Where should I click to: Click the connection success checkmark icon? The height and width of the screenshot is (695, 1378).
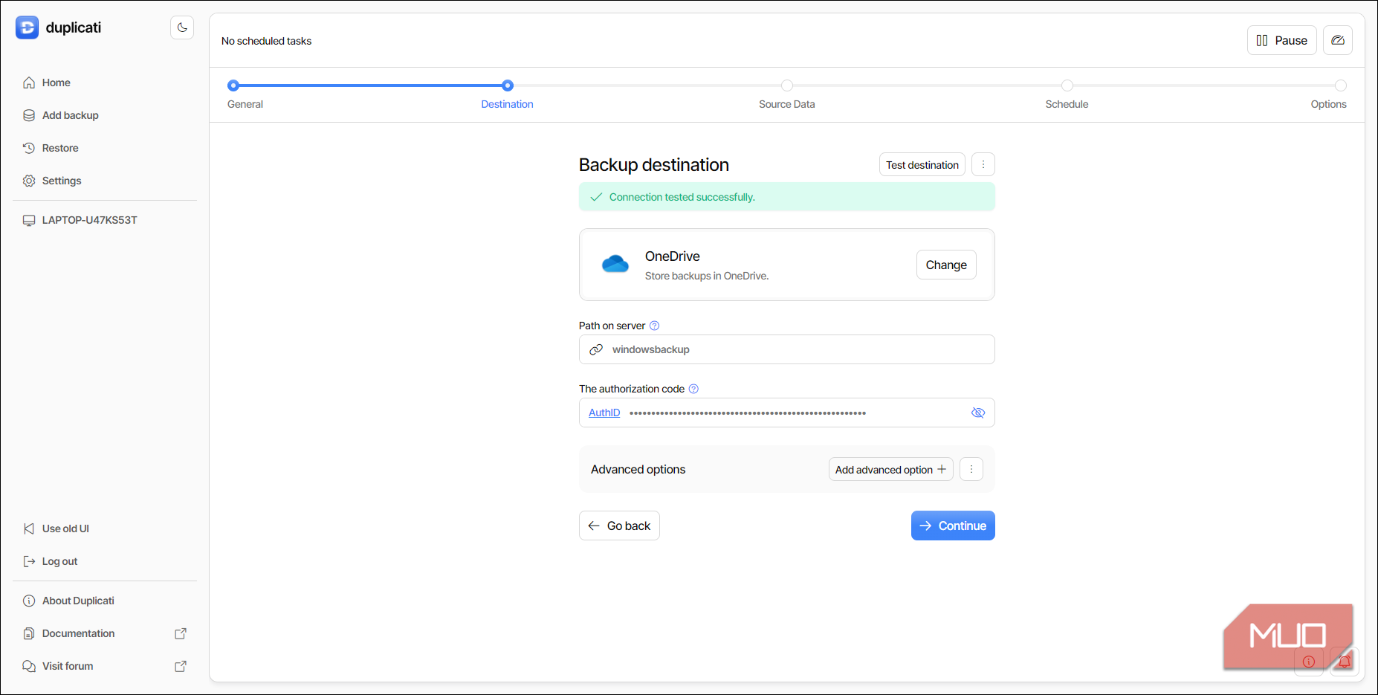596,197
